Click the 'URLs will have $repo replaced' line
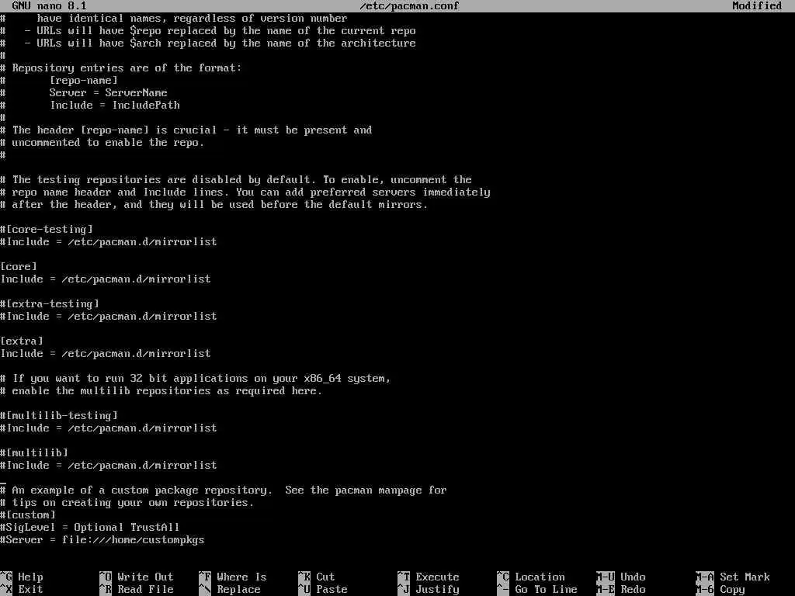795x596 pixels. [x=208, y=30]
